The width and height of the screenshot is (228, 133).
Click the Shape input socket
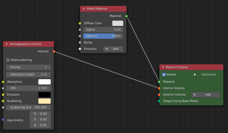pyautogui.click(x=159, y=101)
